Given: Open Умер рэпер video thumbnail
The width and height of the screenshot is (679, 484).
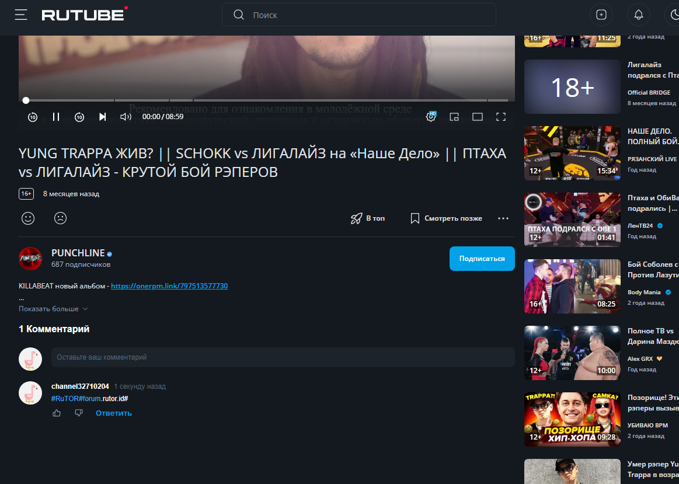Looking at the screenshot, I should pyautogui.click(x=573, y=471).
